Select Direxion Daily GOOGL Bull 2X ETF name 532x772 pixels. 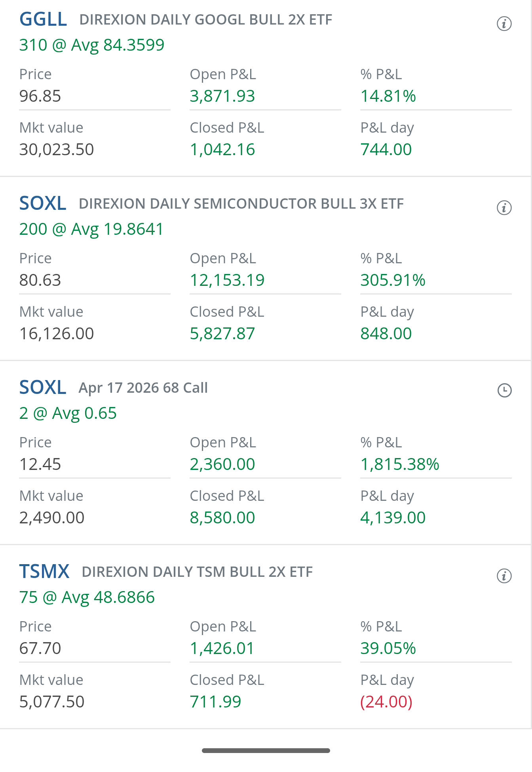coord(206,20)
